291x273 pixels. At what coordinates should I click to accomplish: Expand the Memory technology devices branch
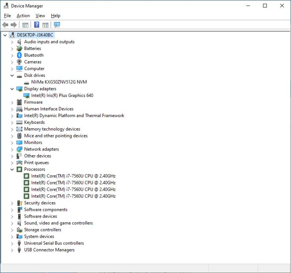coord(12,129)
